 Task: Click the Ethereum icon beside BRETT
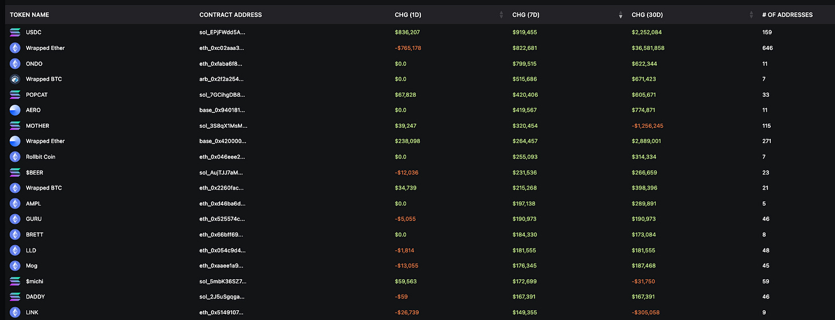tap(15, 234)
